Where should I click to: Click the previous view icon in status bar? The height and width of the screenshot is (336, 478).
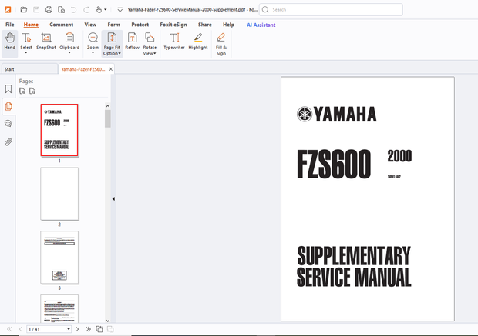coord(99,329)
